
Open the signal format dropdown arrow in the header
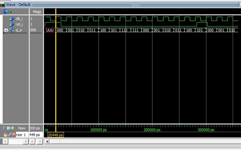pos(11,12)
